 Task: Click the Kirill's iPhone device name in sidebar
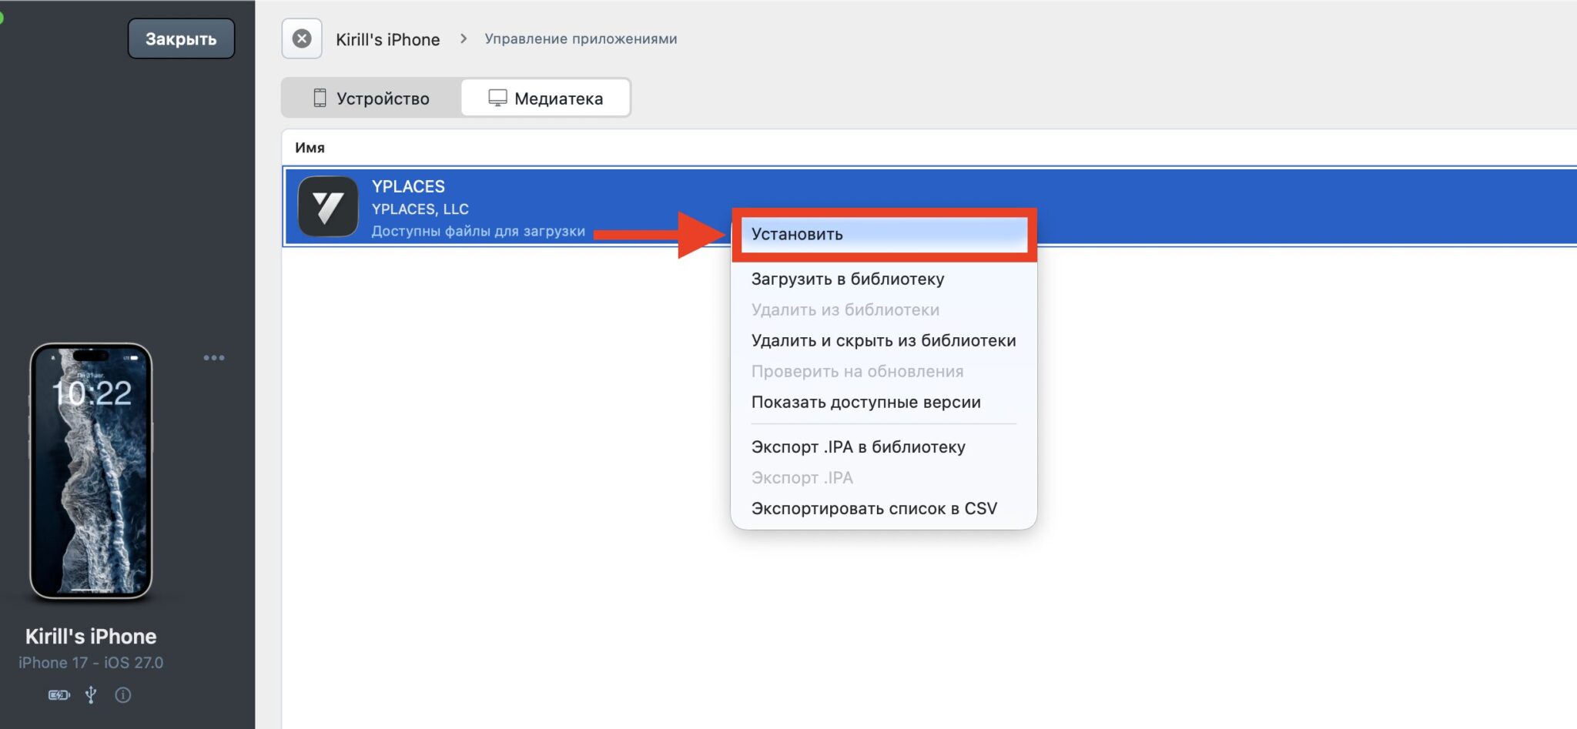(x=91, y=637)
